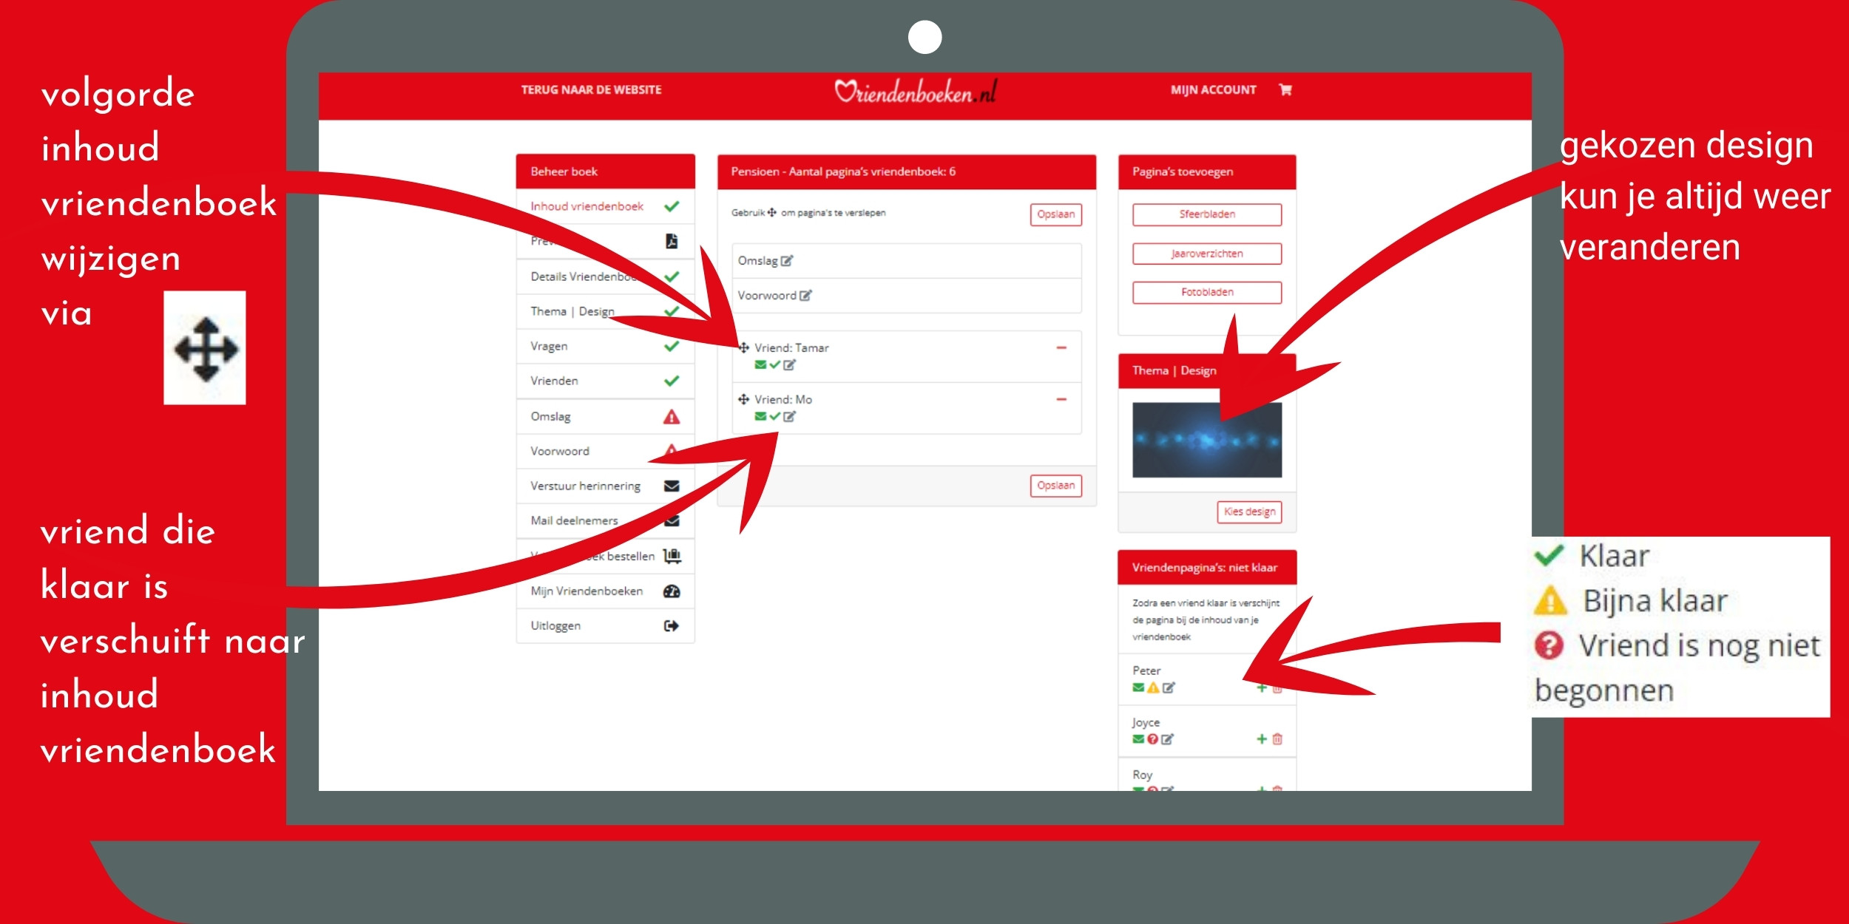Add Fotobladen pages
The height and width of the screenshot is (924, 1849).
(1207, 292)
